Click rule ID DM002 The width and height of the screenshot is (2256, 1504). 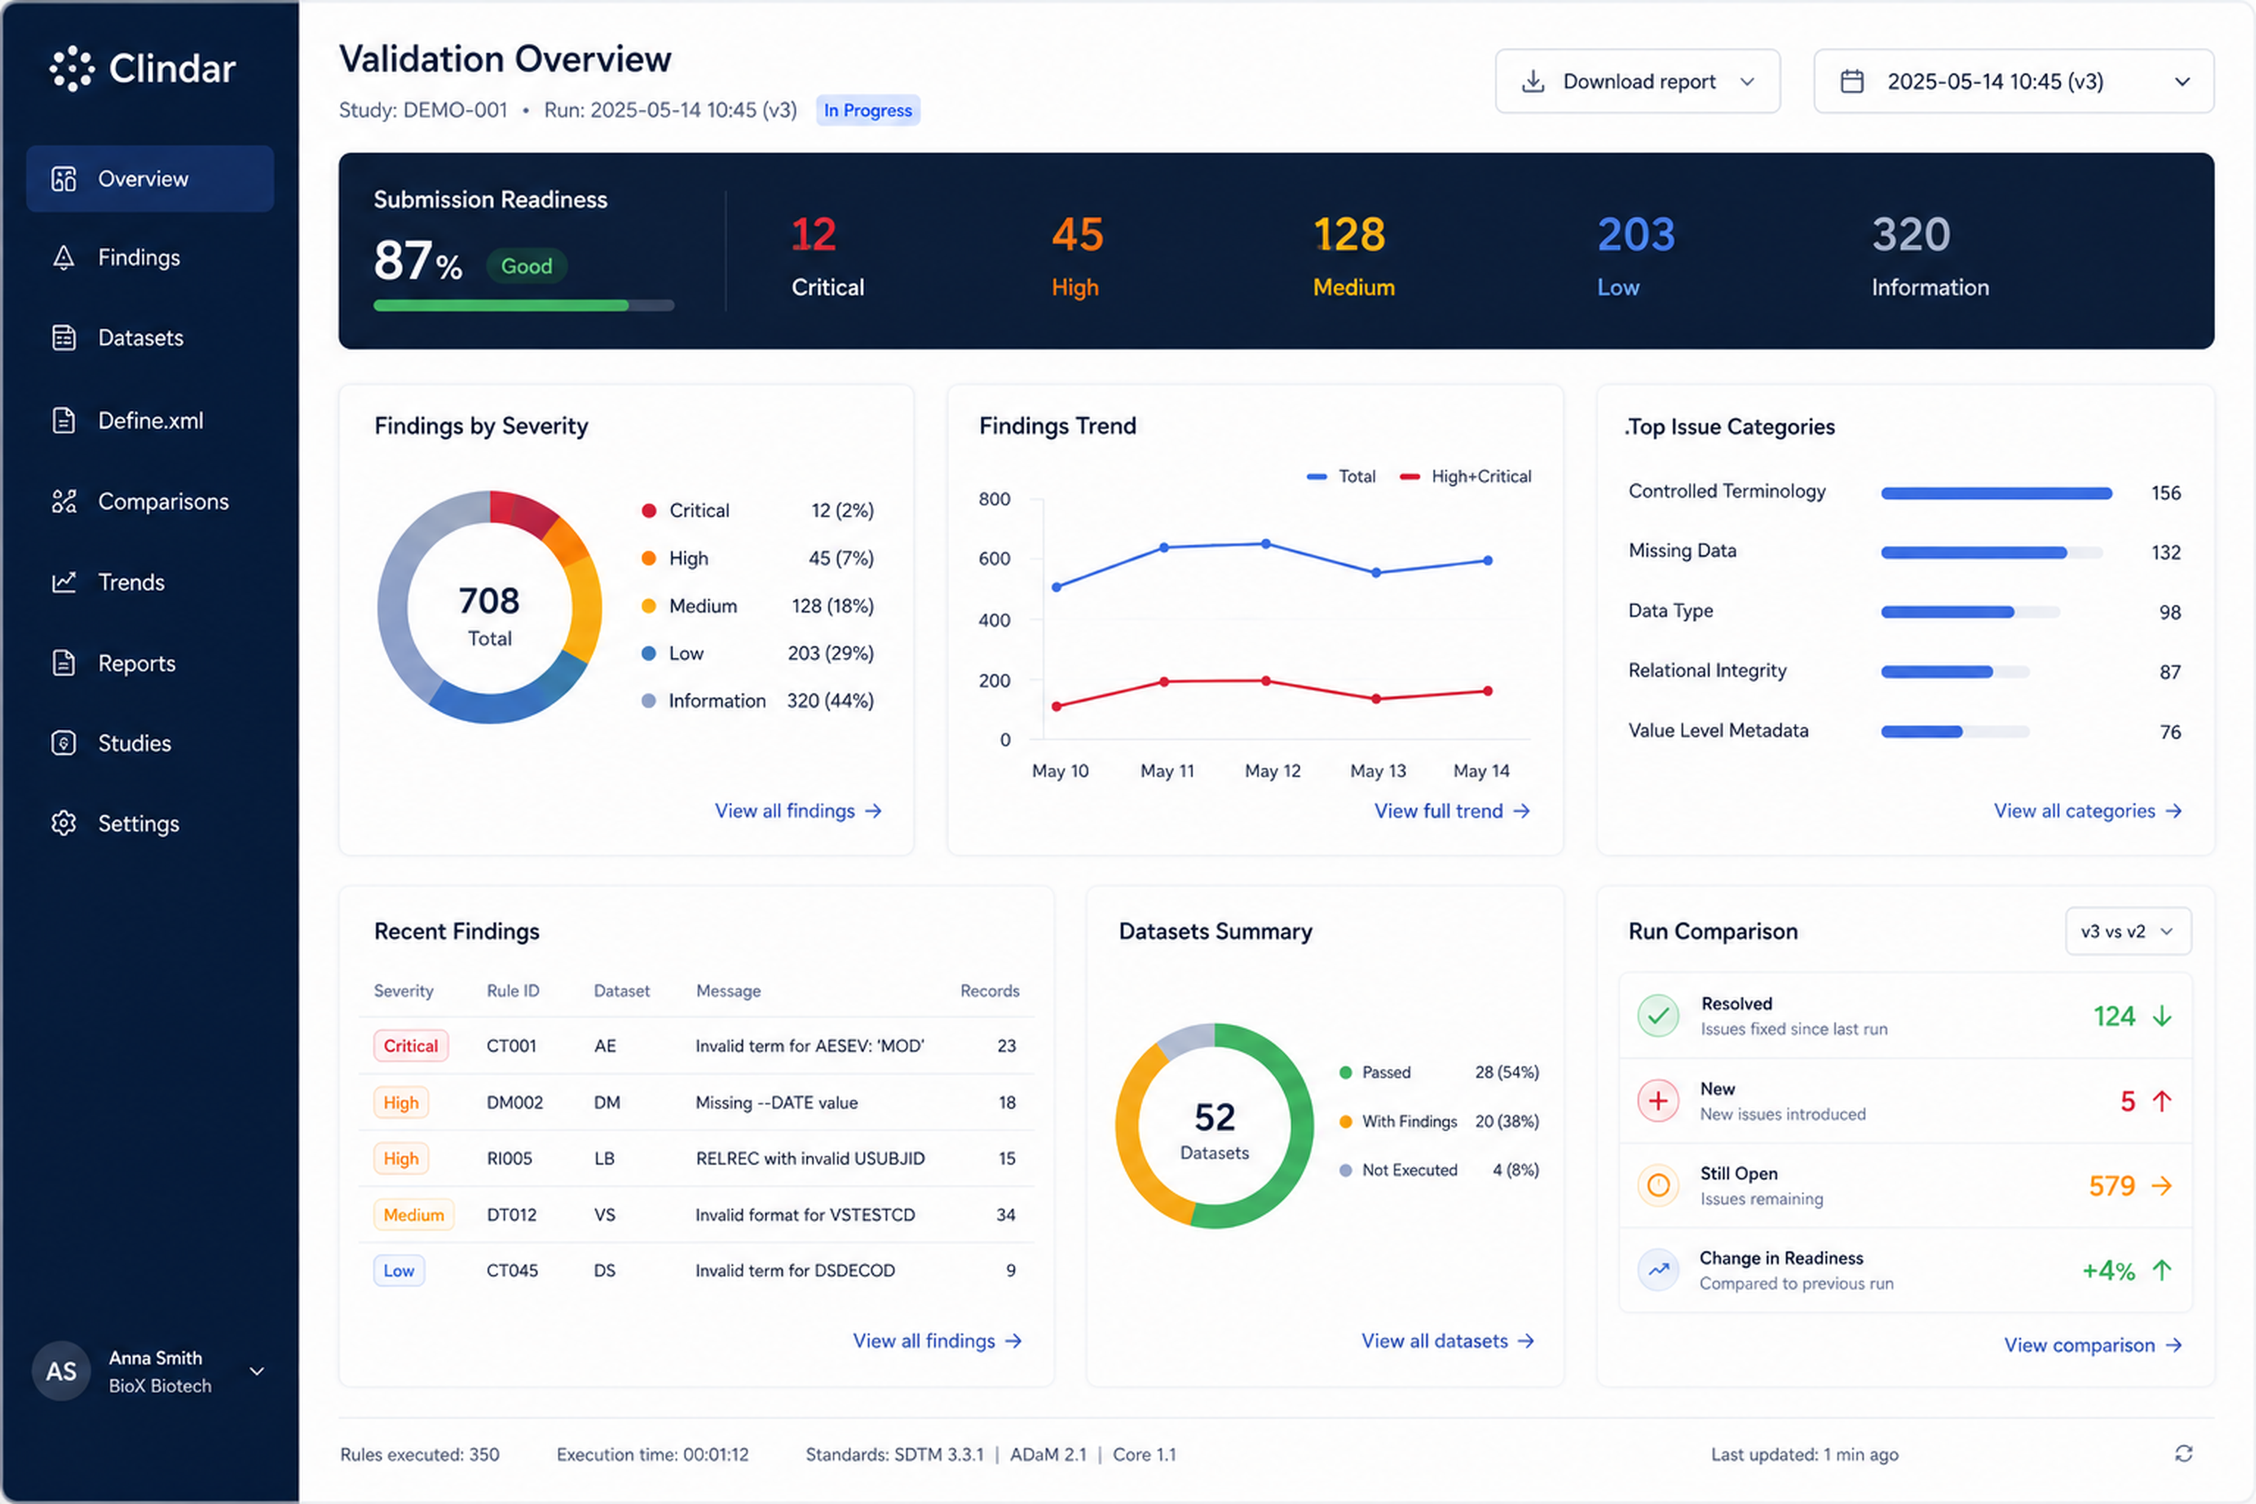pos(515,1102)
